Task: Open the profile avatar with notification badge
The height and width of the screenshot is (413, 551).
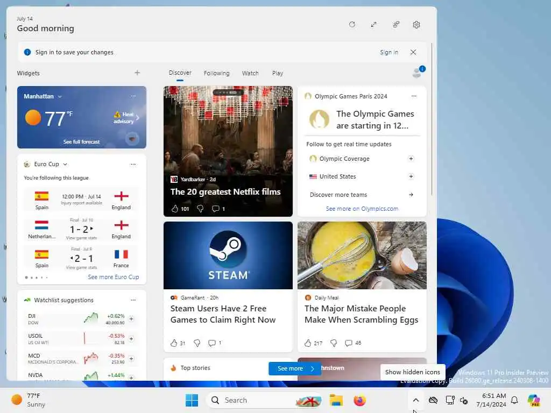Action: click(x=418, y=72)
